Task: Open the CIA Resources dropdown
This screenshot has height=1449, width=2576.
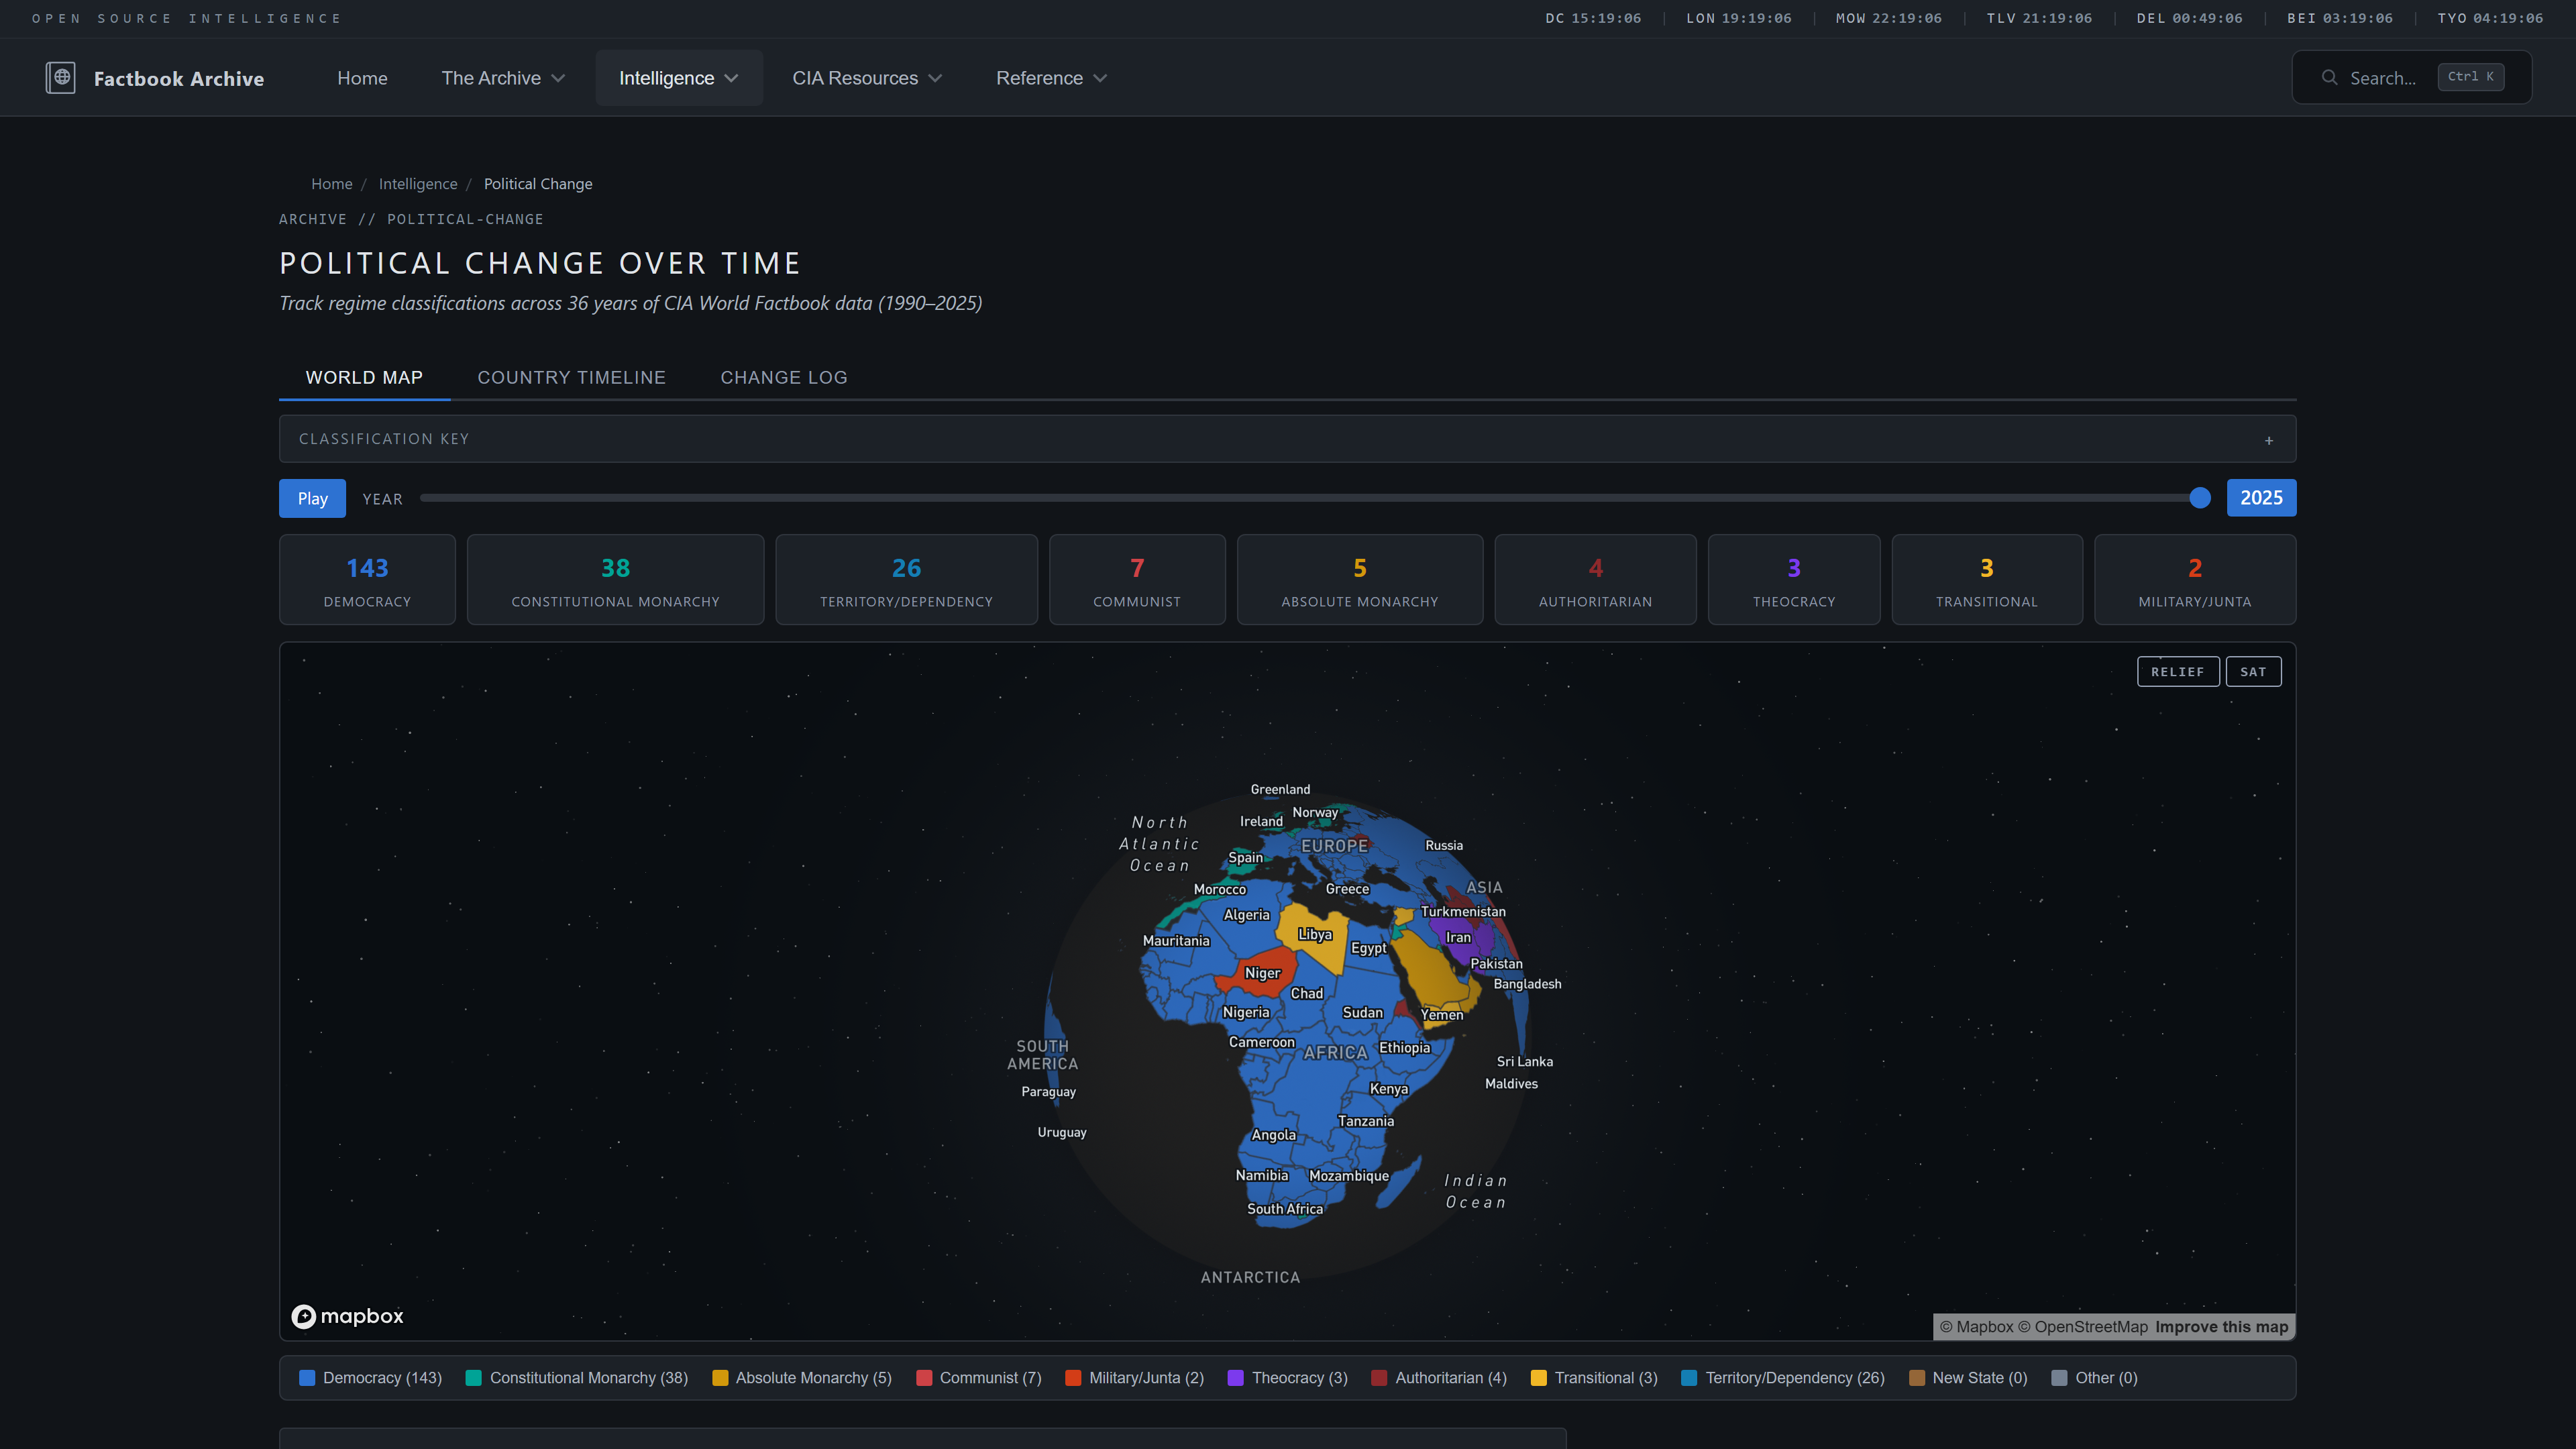Action: (x=866, y=78)
